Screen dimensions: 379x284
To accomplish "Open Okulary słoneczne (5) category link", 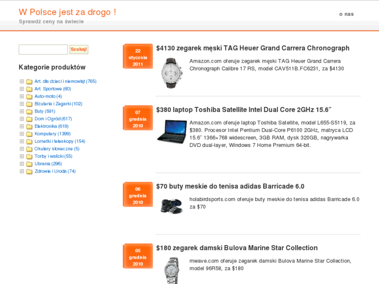I will (x=57, y=149).
